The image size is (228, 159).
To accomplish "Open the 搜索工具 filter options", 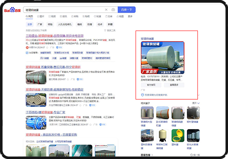I will coord(110,31).
